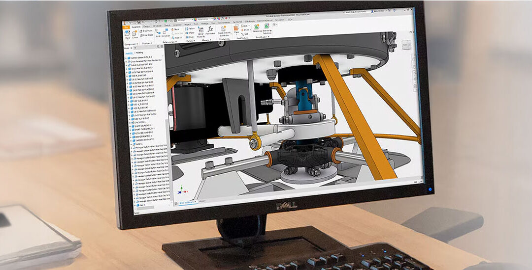Open the File menu tab
This screenshot has height=270, width=532.
126,27
